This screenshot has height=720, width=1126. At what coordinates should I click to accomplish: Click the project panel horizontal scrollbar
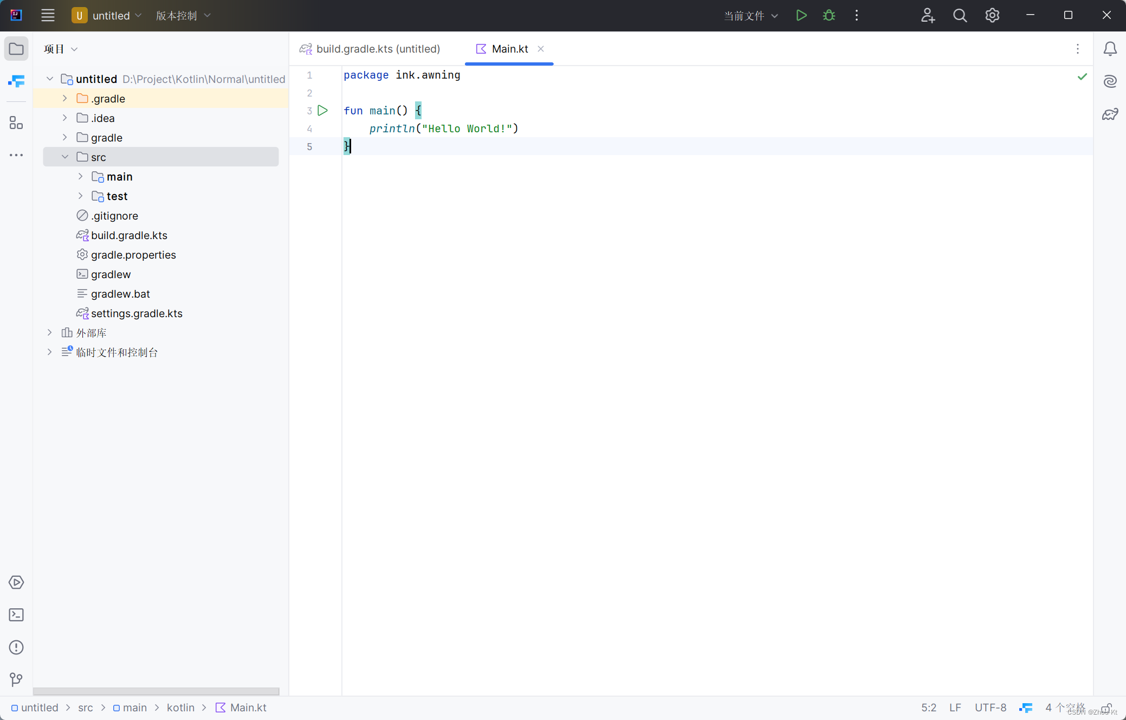pos(156,691)
